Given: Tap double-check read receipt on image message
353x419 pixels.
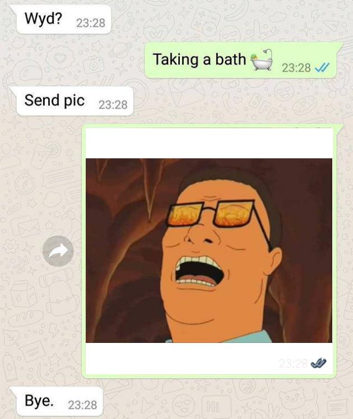Looking at the screenshot, I should pos(318,363).
